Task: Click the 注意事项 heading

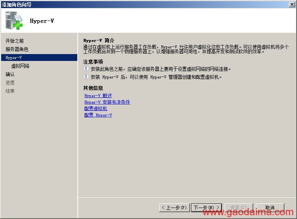Action: 93,62
